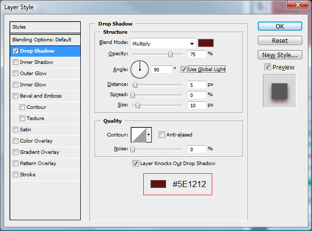
Task: Click the Size slider handle
Action: coord(138,105)
